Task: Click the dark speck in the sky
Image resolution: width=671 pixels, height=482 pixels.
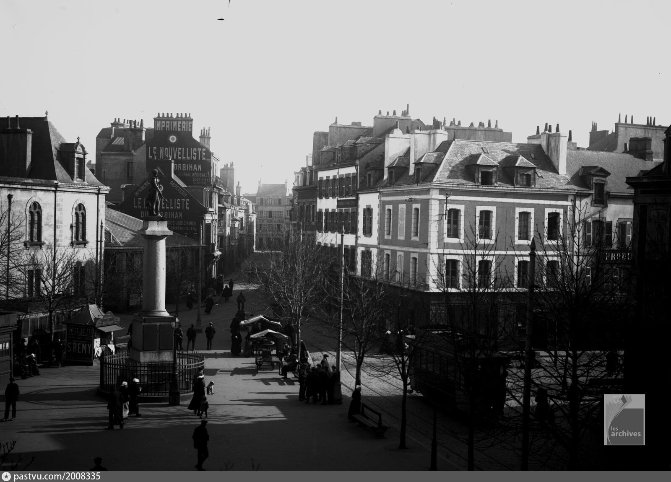Action: pos(221,18)
